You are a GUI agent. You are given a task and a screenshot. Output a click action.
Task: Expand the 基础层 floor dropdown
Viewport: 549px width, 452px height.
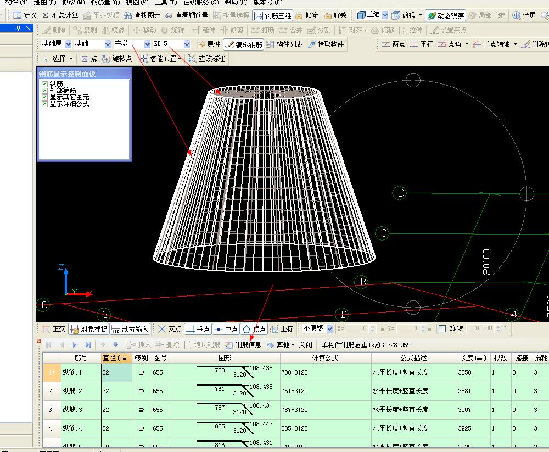coord(68,44)
